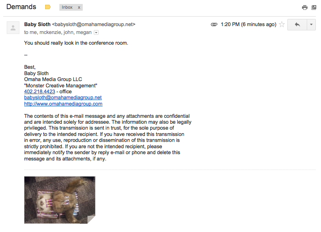
Task: Open babysloth@omahamediagroup.net email link in signature
Action: 63,98
